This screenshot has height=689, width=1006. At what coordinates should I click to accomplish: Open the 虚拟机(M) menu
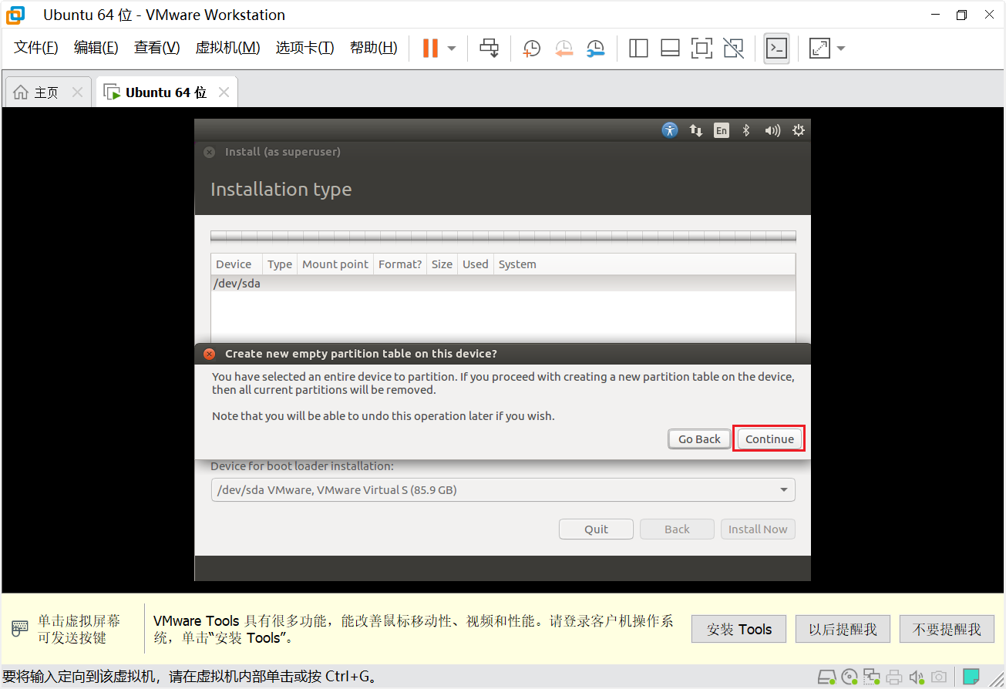pyautogui.click(x=228, y=48)
